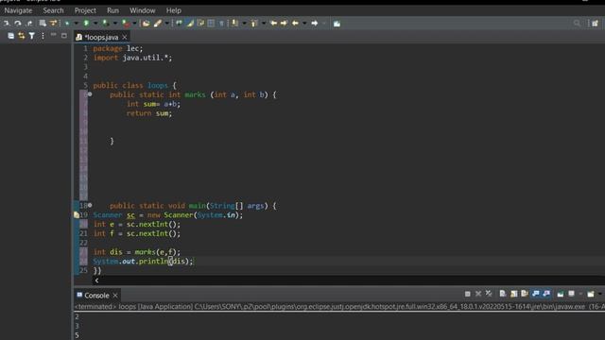Screen dimensions: 605x340
Task: Switch to the *loops.java editor tab
Action: click(101, 37)
